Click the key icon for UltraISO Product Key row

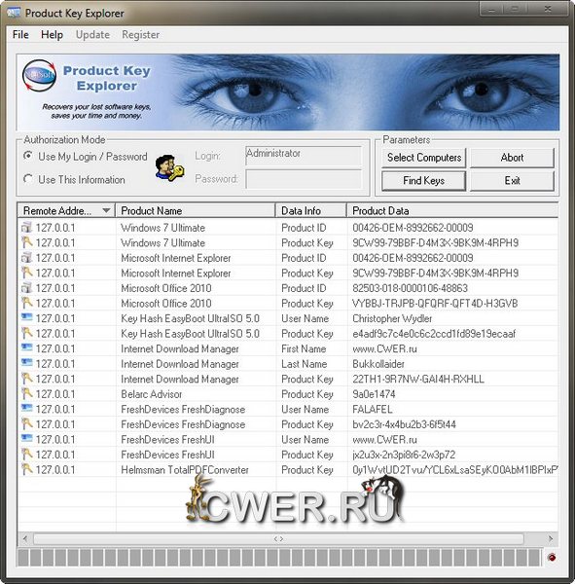click(27, 333)
